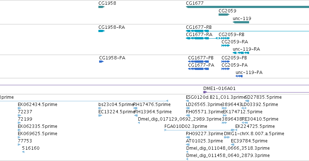Select the CG1677-RA transcript glyph

coord(202,38)
